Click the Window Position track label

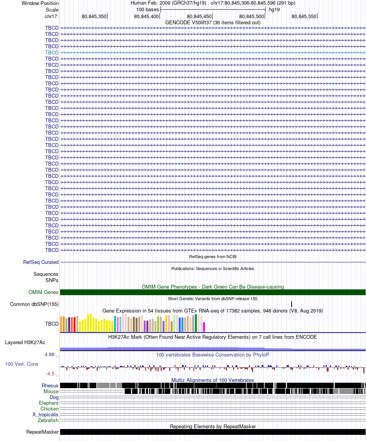tap(40, 3)
